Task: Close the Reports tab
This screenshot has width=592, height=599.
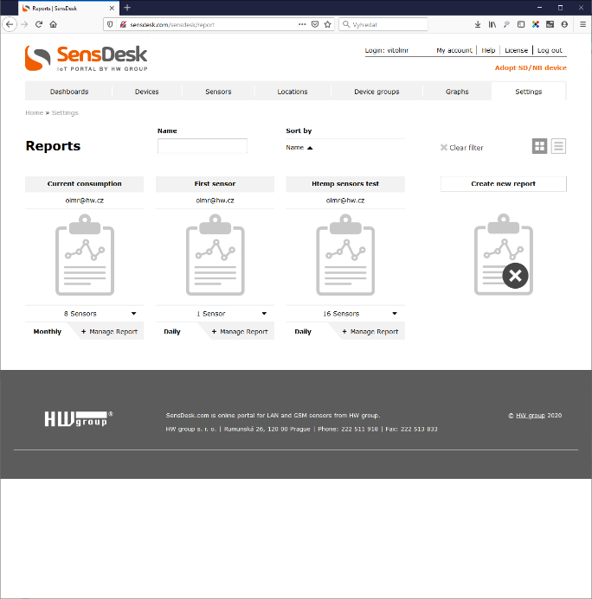Action: (112, 8)
